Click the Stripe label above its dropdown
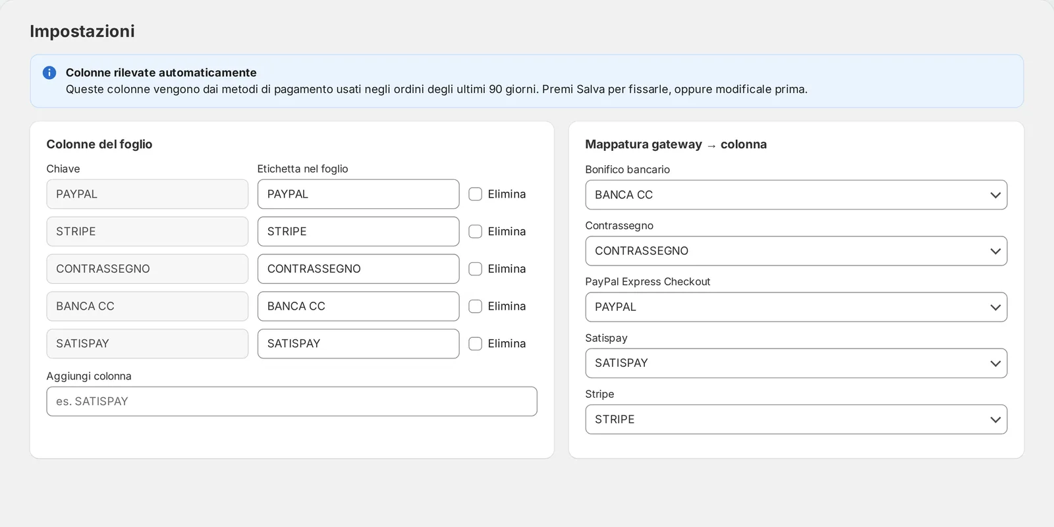This screenshot has height=527, width=1054. pos(599,394)
